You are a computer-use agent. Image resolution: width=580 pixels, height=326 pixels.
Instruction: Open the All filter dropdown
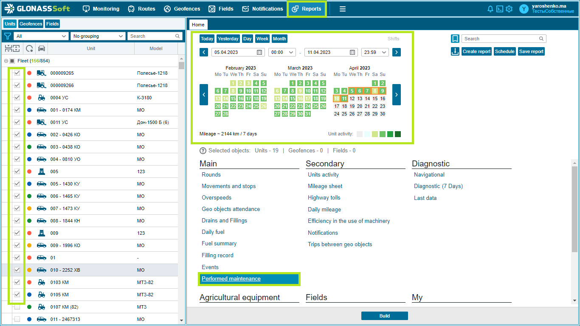(x=41, y=36)
